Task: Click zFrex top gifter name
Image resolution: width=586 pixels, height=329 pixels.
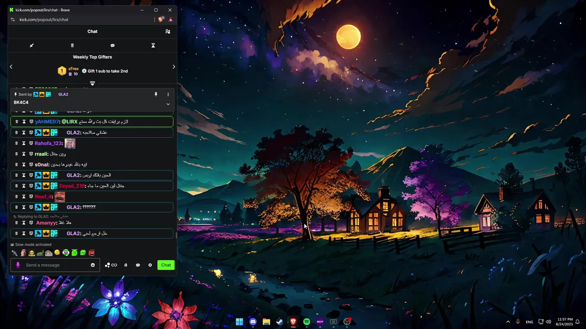Action: click(x=73, y=69)
